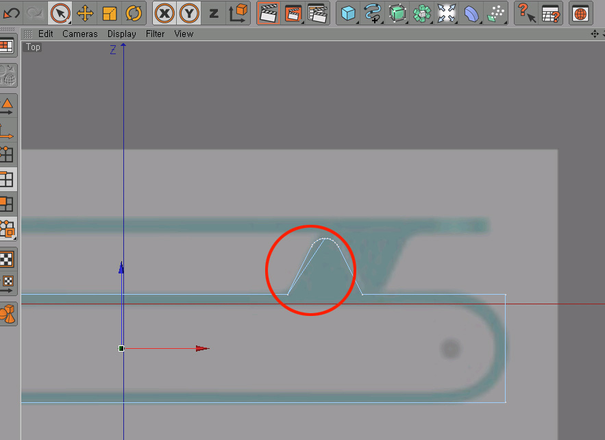
Task: Open the particle emitter icon
Action: tap(496, 14)
